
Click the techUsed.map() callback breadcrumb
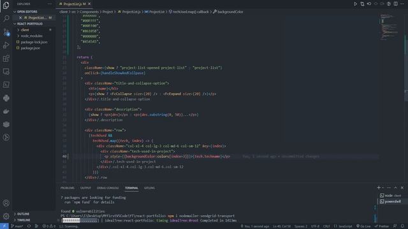pyautogui.click(x=189, y=11)
